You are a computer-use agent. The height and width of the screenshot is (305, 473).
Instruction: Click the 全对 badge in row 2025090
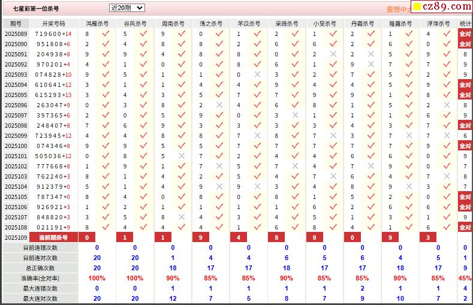click(x=465, y=44)
